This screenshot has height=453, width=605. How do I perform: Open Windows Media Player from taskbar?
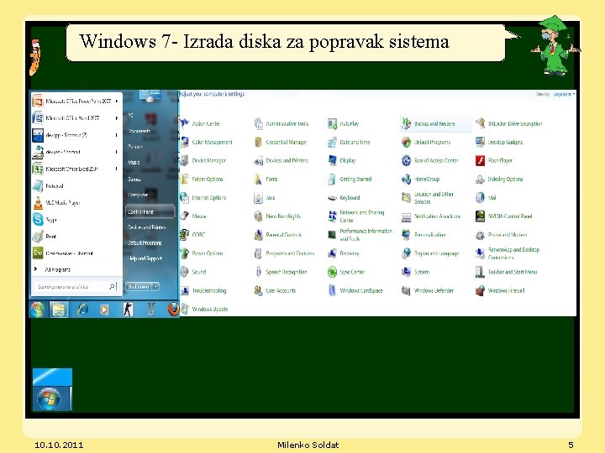[x=104, y=310]
